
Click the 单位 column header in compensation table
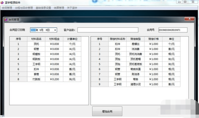171,39
